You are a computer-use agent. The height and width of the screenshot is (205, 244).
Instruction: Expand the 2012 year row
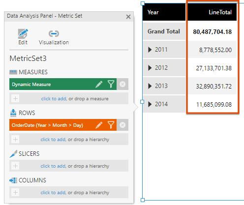click(x=150, y=68)
